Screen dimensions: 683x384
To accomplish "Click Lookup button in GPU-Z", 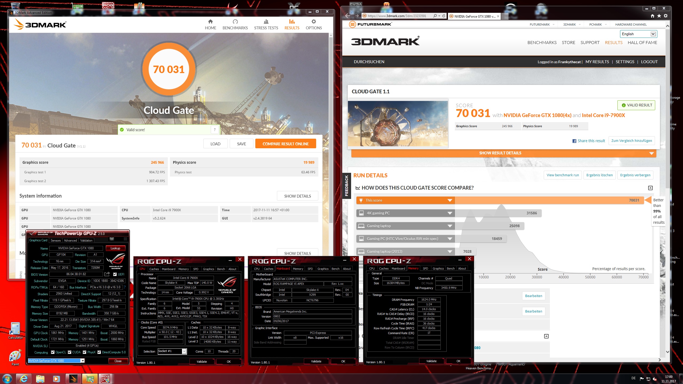I will (x=115, y=248).
